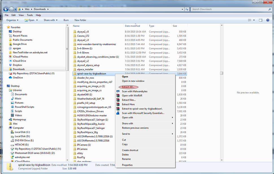Expand the Share with toolbar dropdown
This screenshot has height=174, width=274.
(x=51, y=20)
